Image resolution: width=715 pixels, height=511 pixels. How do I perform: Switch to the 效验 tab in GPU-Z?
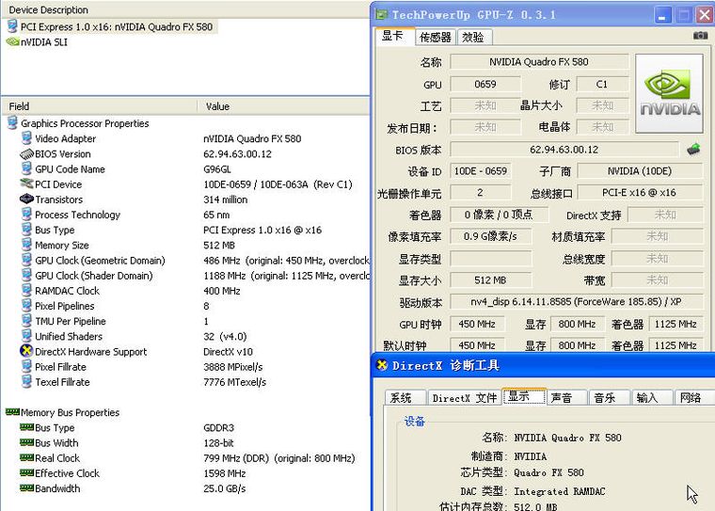tap(472, 37)
